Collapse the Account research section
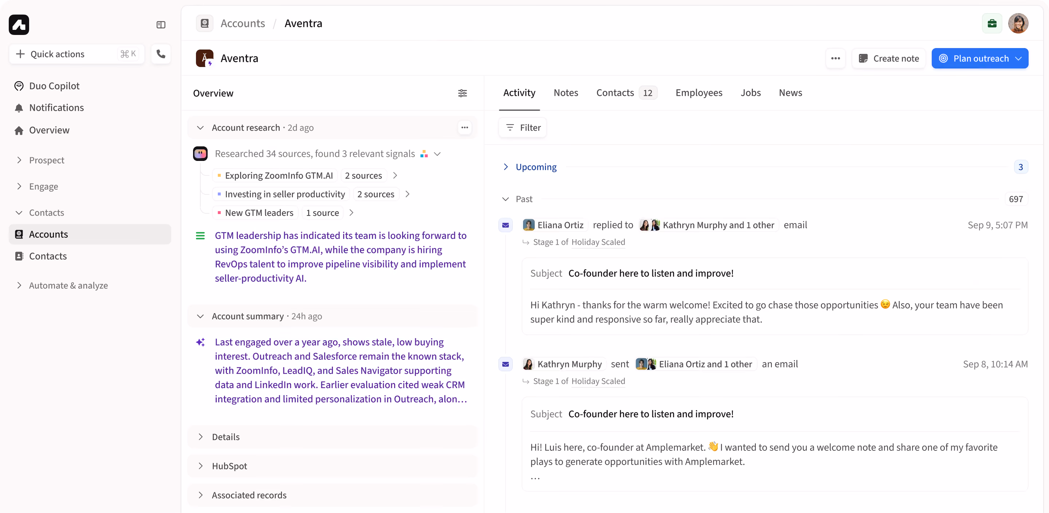Image resolution: width=1049 pixels, height=513 pixels. tap(200, 127)
